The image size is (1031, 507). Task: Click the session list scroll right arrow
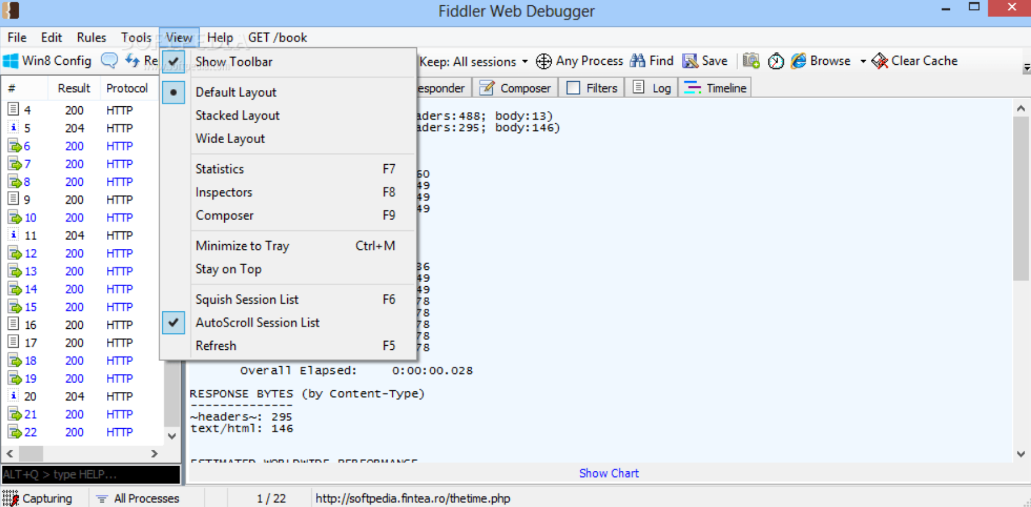(154, 454)
